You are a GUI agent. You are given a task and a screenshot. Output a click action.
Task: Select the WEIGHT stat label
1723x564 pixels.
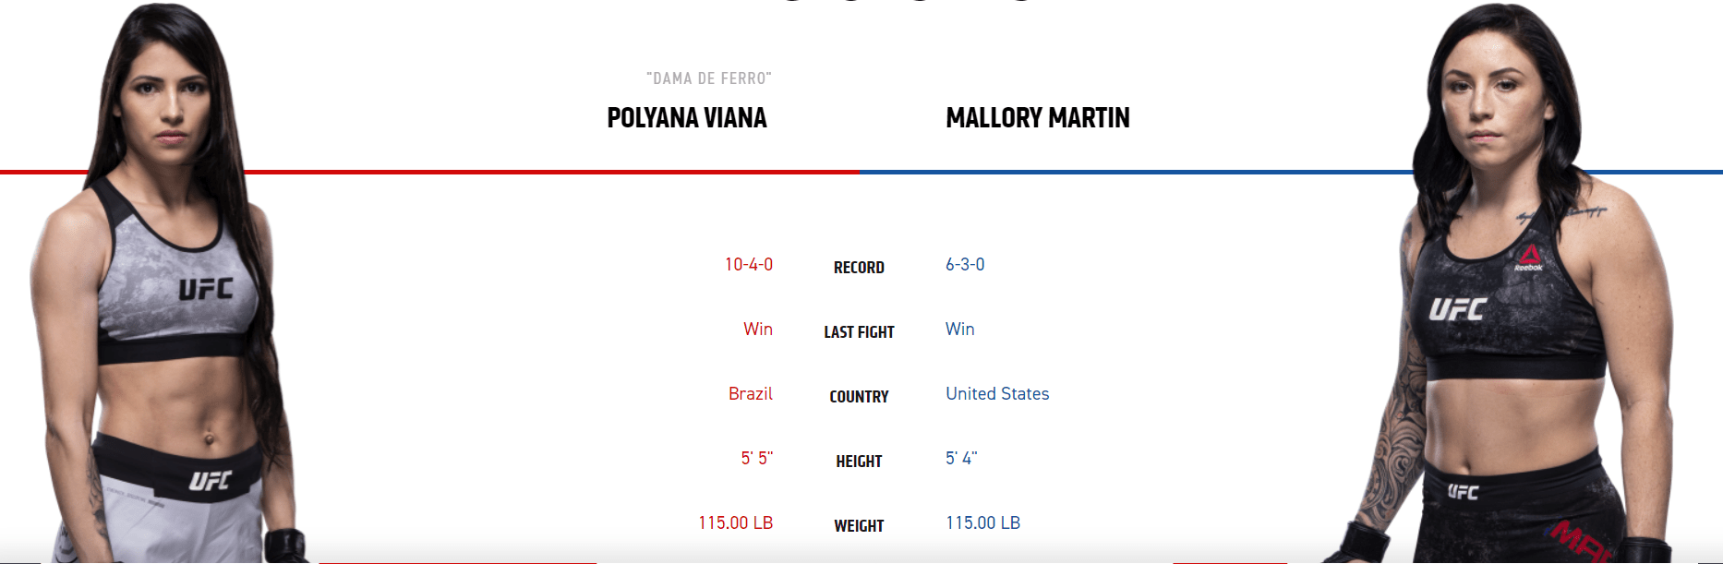pos(859,526)
